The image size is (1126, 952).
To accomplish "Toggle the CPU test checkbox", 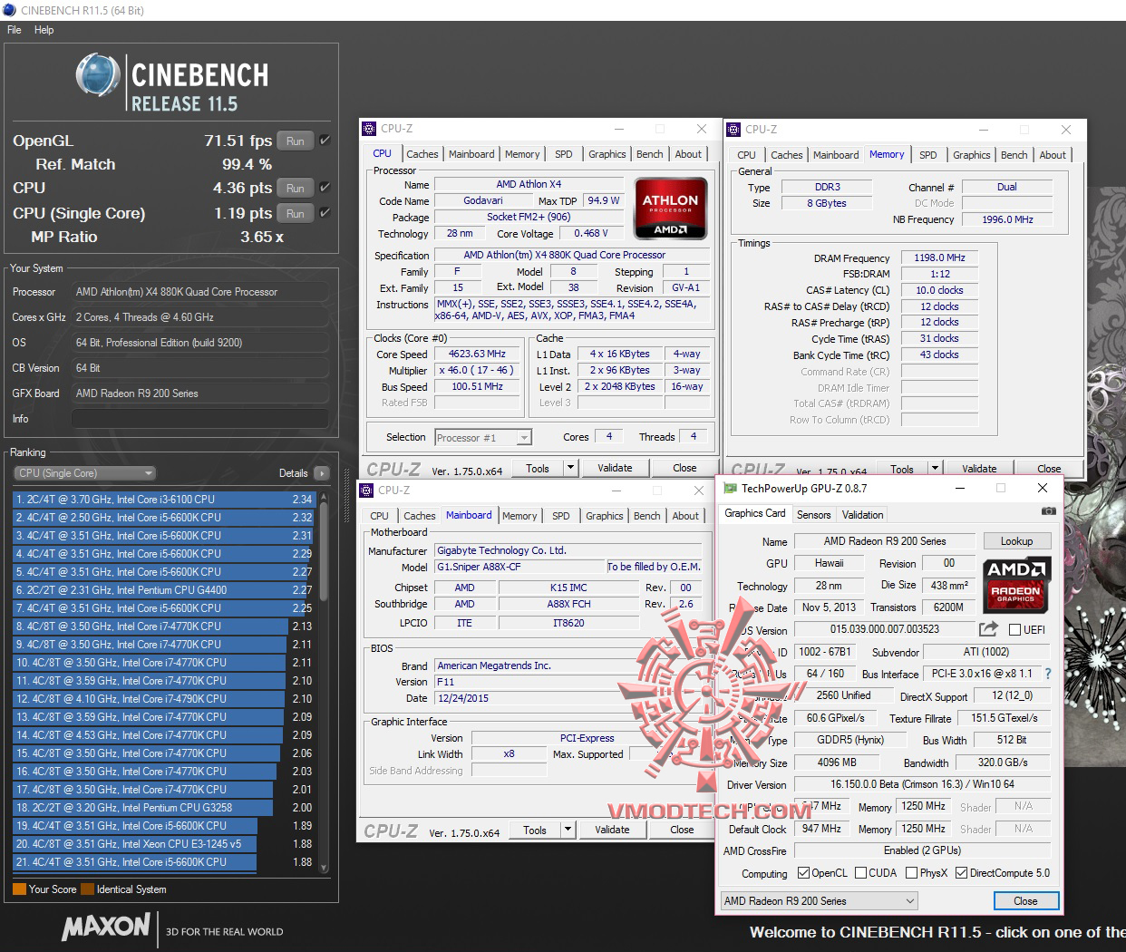I will point(325,188).
